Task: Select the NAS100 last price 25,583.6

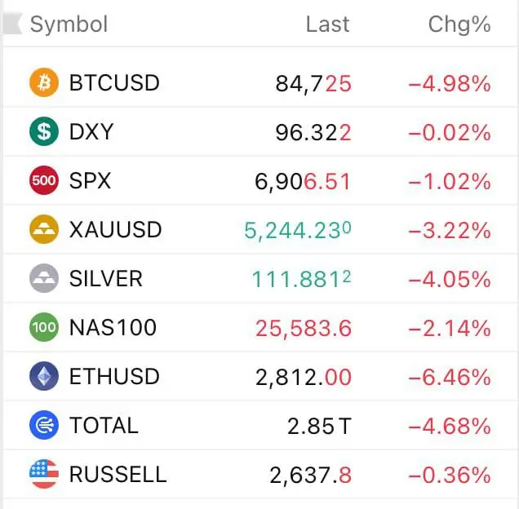Action: [304, 328]
